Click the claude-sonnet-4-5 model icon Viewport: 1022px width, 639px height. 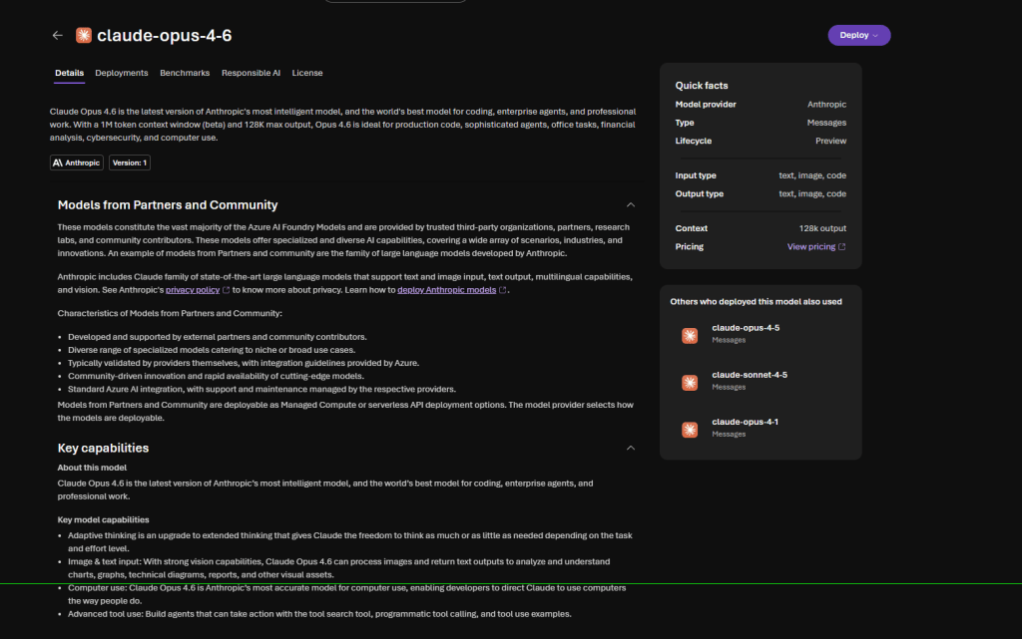[690, 383]
